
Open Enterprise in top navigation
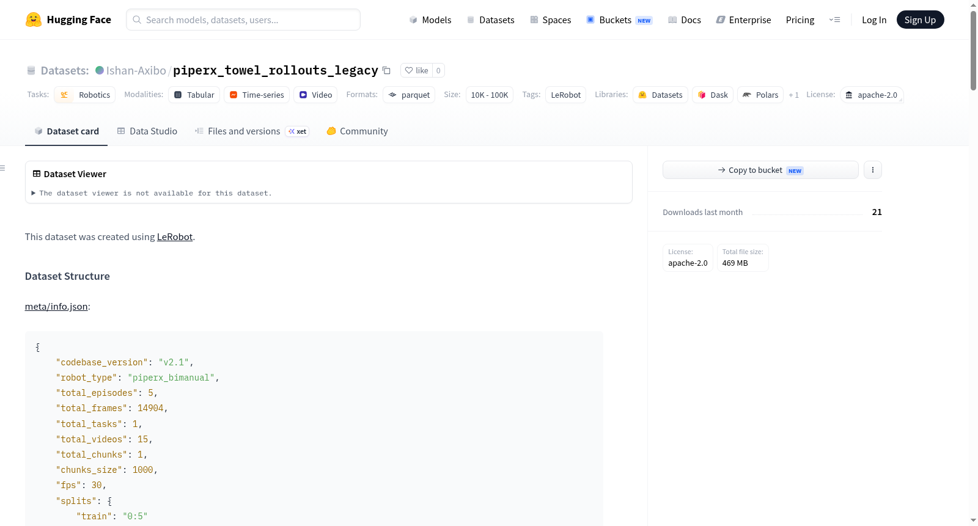tap(743, 20)
